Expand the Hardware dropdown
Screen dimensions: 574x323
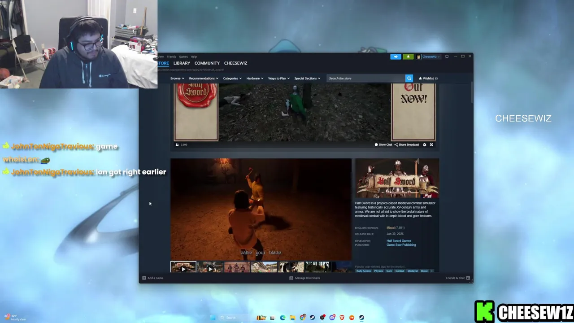pyautogui.click(x=255, y=79)
